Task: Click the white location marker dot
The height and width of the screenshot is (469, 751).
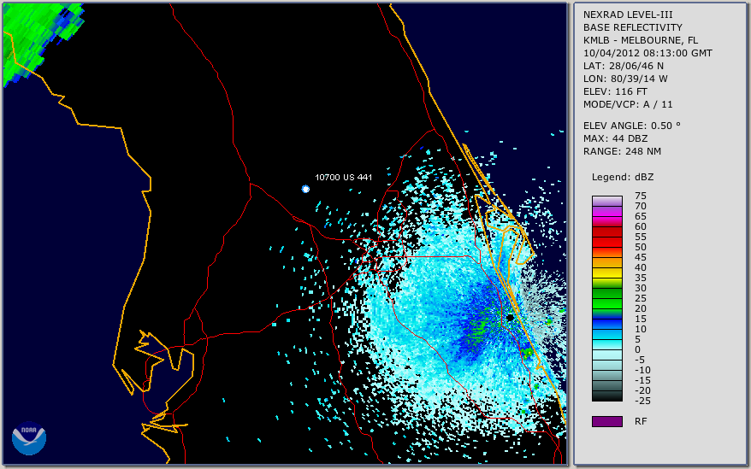Action: click(305, 189)
